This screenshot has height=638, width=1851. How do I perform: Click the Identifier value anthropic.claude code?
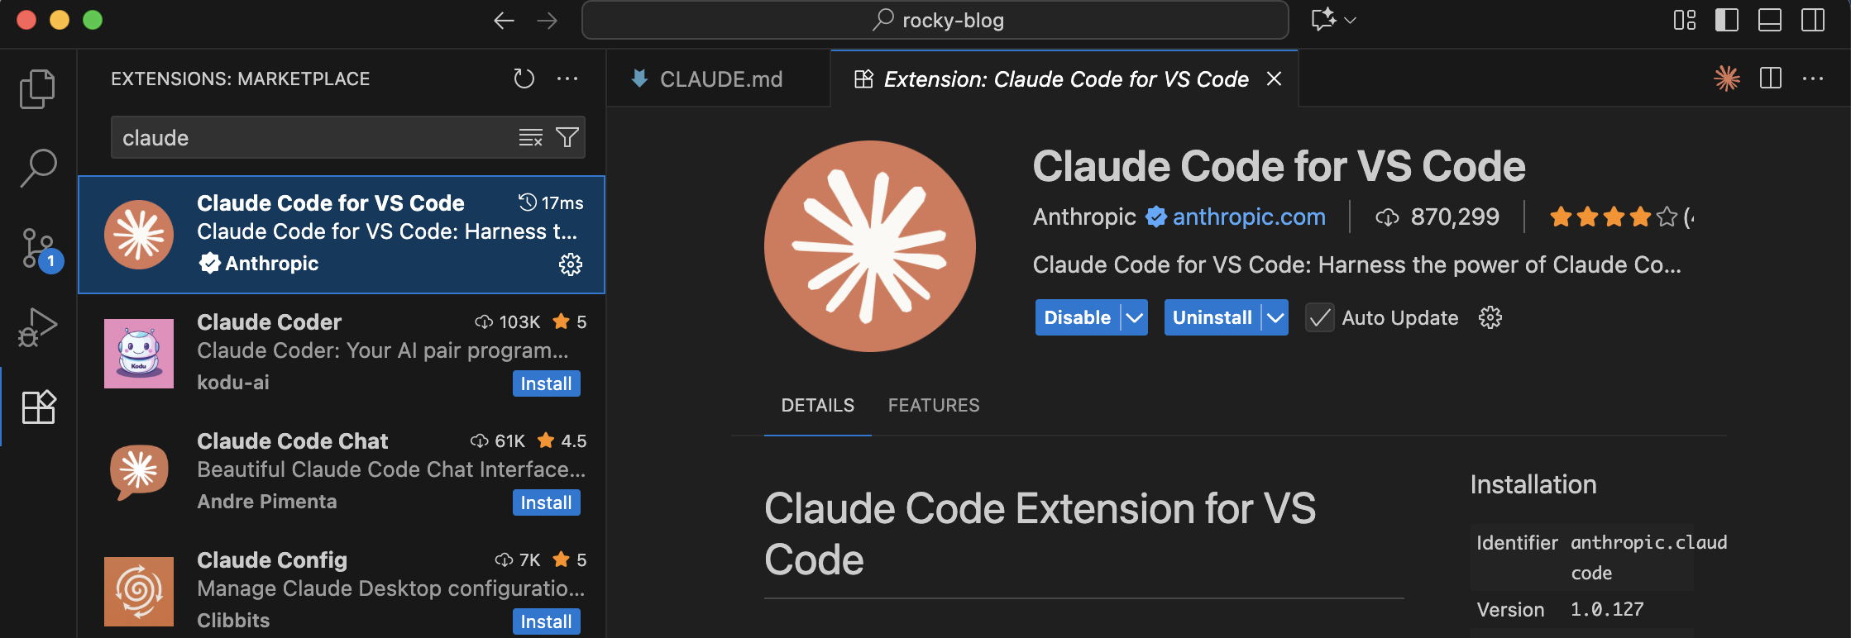click(1648, 557)
